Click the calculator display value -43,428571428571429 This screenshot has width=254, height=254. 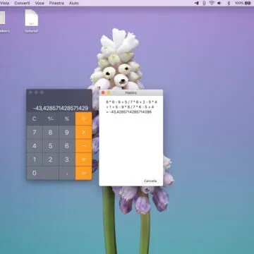click(x=61, y=108)
